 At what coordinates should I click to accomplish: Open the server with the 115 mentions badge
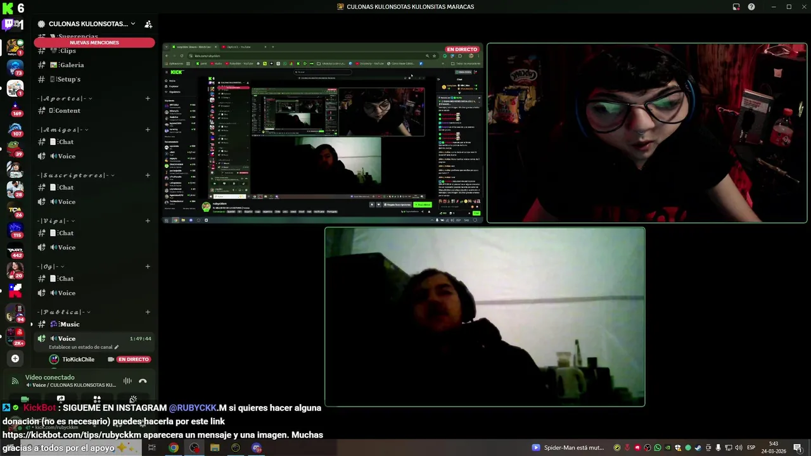pos(15,229)
